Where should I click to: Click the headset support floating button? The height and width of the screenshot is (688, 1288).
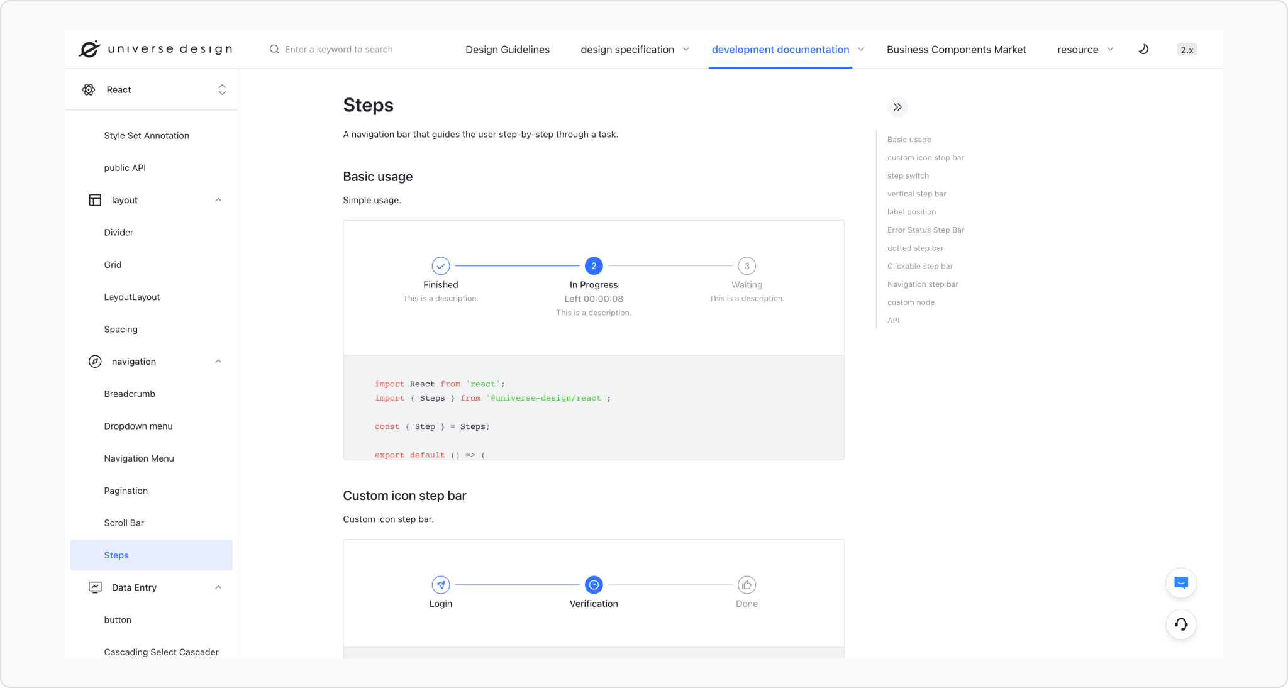[x=1180, y=624]
